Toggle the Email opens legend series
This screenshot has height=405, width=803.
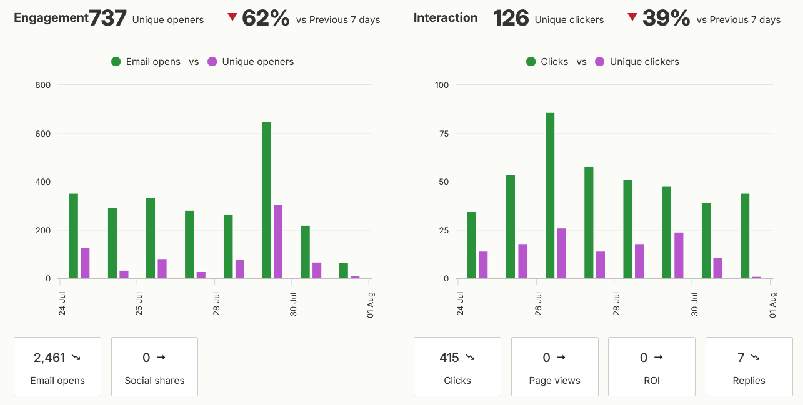click(146, 62)
